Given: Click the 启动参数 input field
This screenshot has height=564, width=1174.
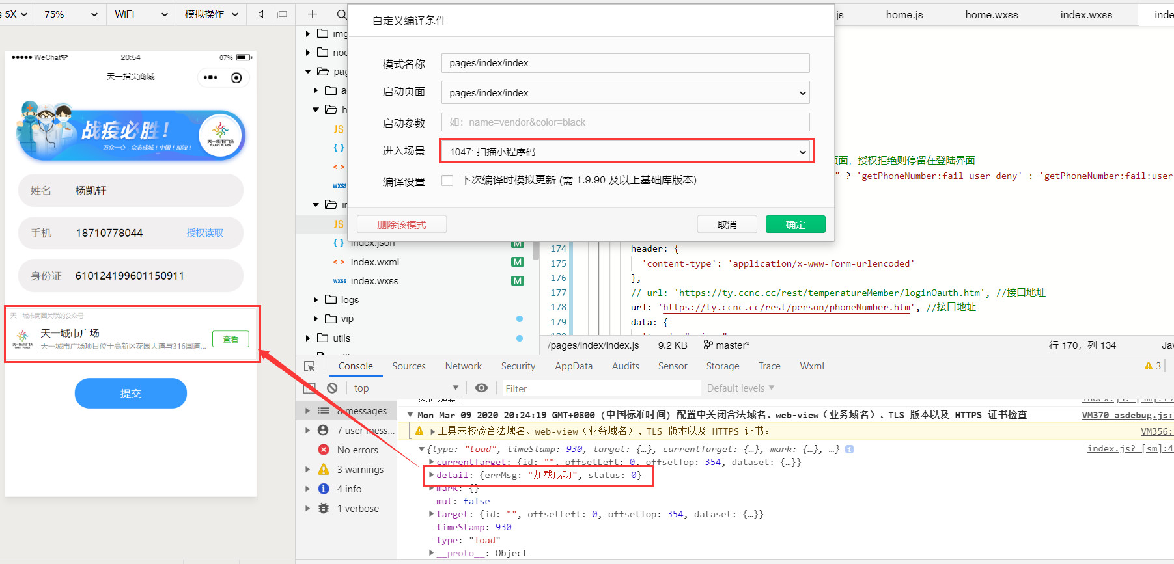Looking at the screenshot, I should tap(625, 122).
